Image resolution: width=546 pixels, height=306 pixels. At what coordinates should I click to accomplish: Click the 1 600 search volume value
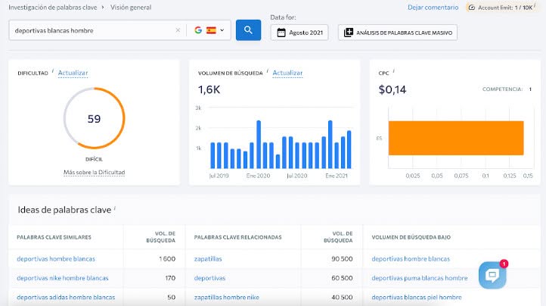(x=167, y=259)
